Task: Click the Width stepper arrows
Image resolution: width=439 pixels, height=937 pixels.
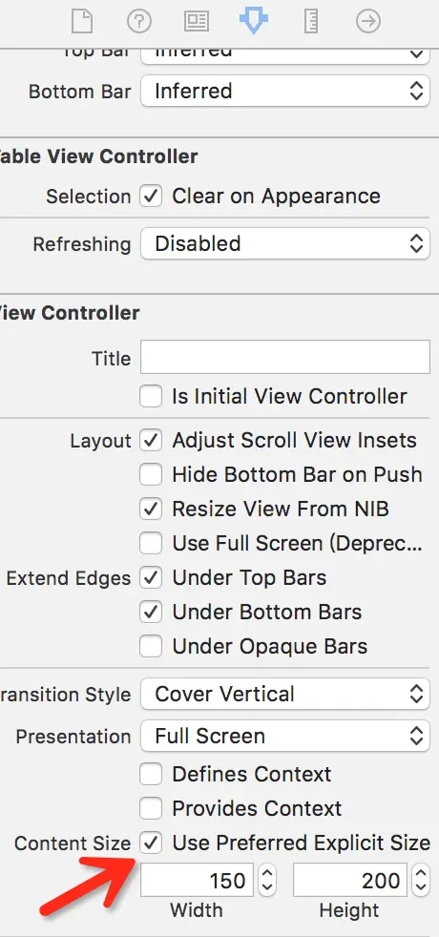Action: pyautogui.click(x=267, y=880)
